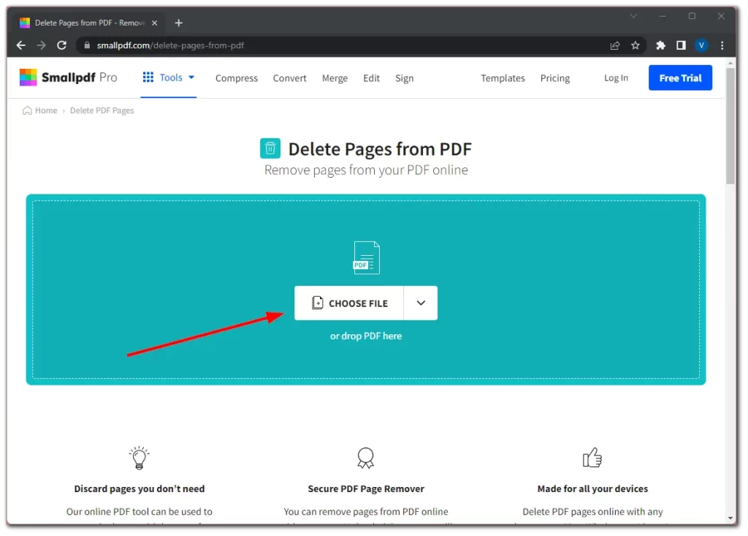Open the extensions puzzle icon
The image size is (748, 536).
(660, 45)
